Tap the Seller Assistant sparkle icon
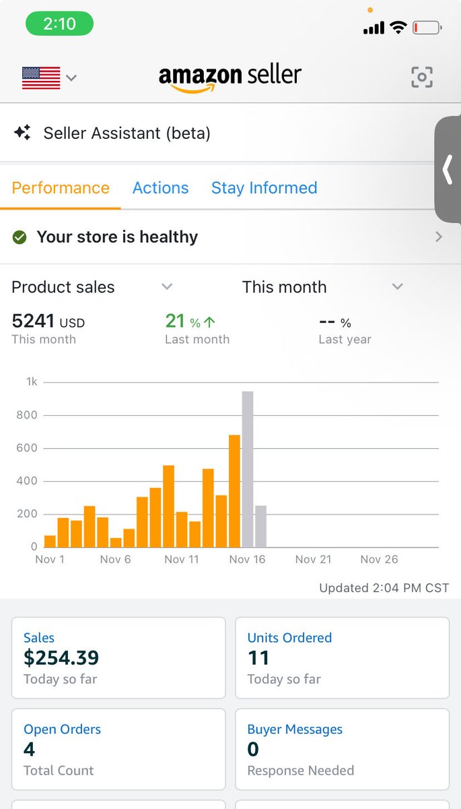Screen dimensions: 461x809 [22, 133]
